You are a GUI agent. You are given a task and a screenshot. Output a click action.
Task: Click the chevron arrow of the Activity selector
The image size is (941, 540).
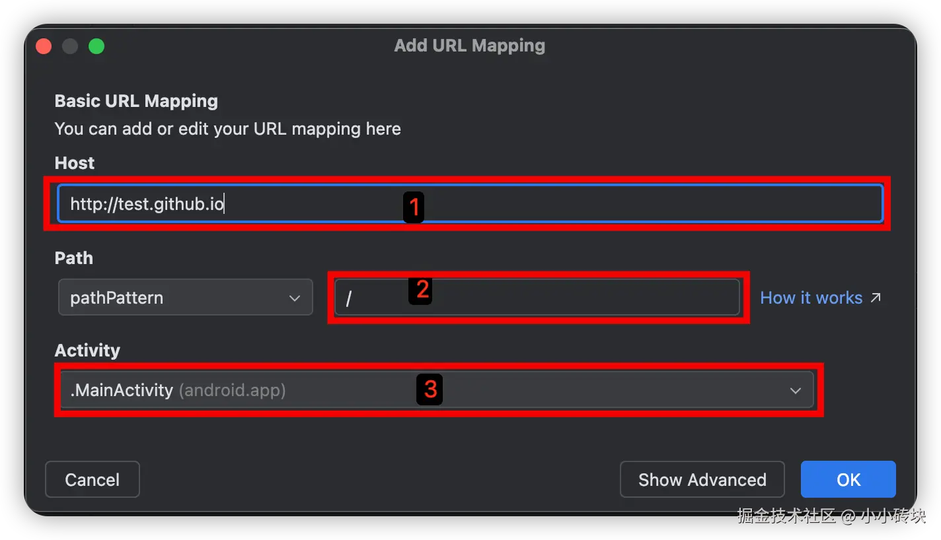(x=796, y=391)
